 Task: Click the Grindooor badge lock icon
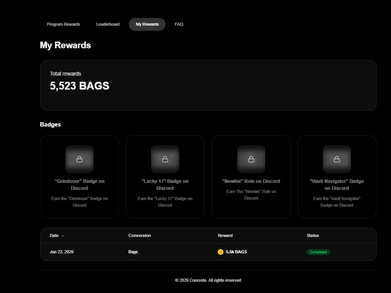(79, 159)
